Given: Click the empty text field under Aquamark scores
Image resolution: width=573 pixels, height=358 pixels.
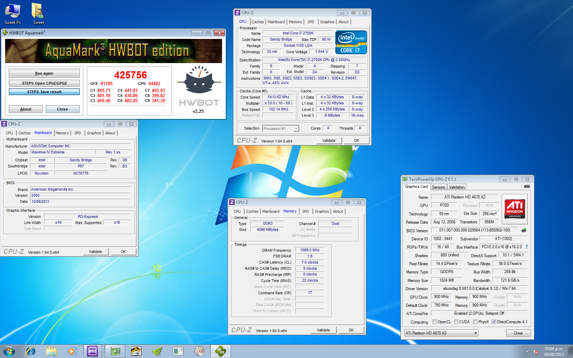Looking at the screenshot, I should pyautogui.click(x=128, y=109).
